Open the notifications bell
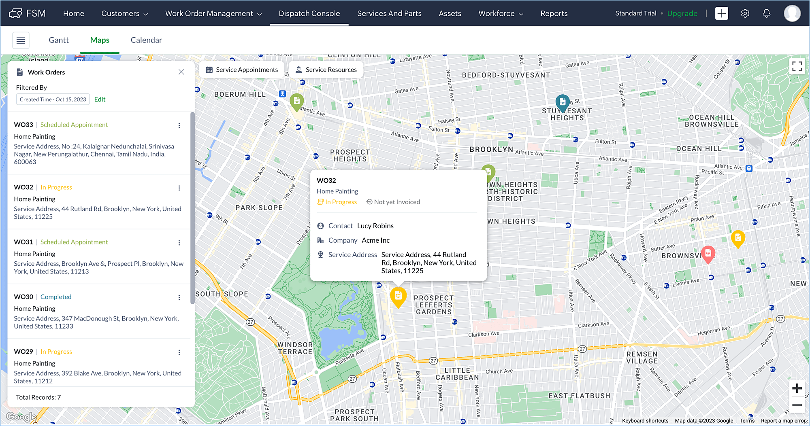Image resolution: width=810 pixels, height=426 pixels. click(x=766, y=13)
